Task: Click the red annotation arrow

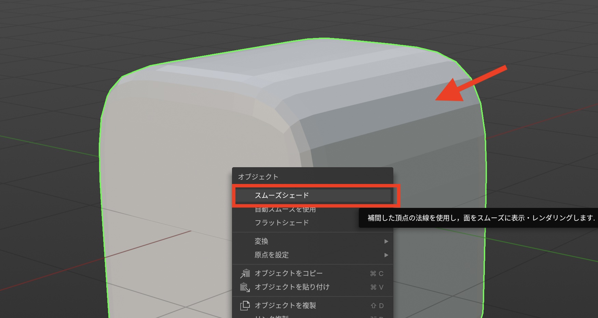Action: (468, 85)
